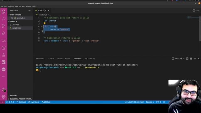Viewport: 201px width, 113px height.
Task: Click the lightbulb code action icon
Action: point(45,24)
